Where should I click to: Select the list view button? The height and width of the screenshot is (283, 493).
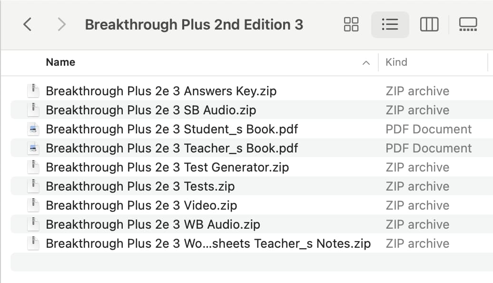click(x=390, y=25)
